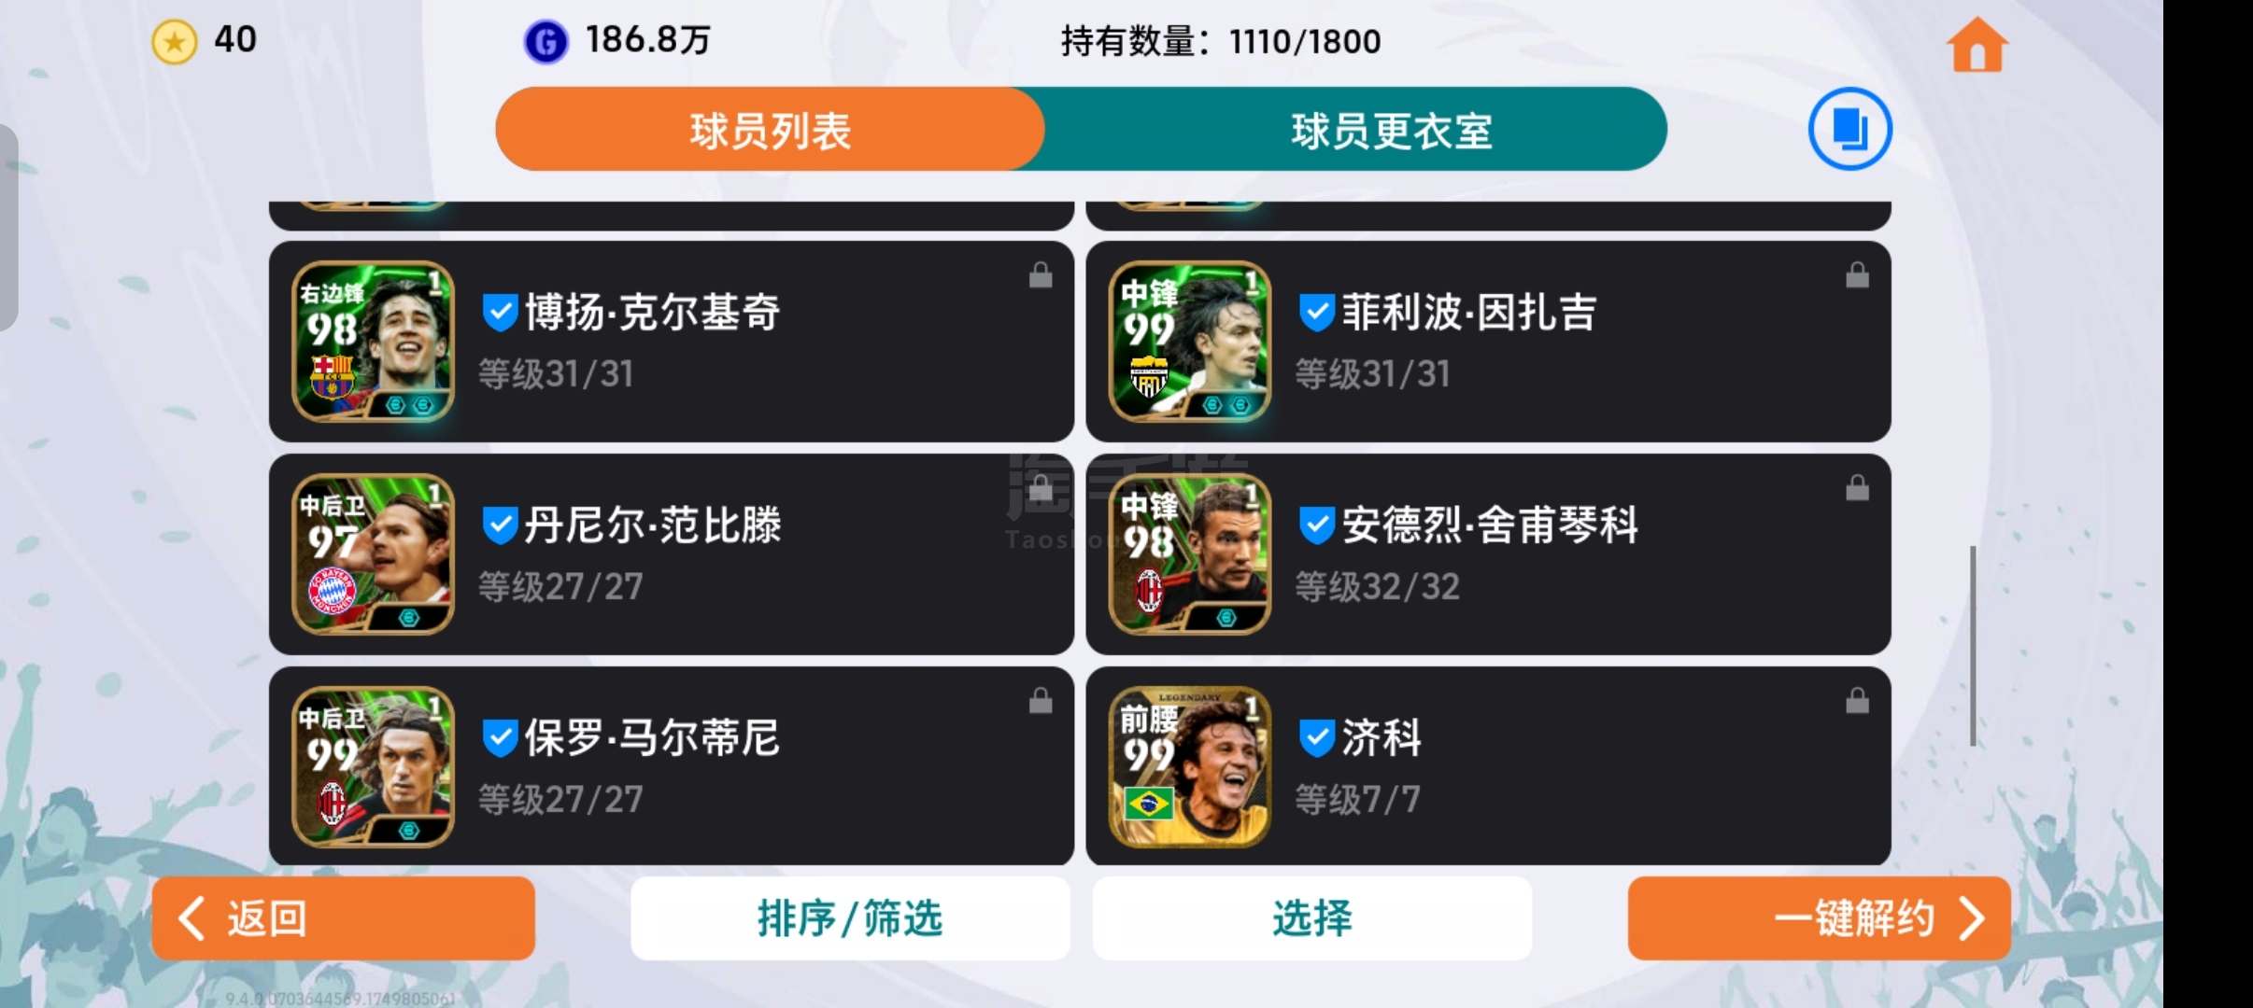Viewport: 2253px width, 1008px height.
Task: Toggle checkmark beside 安德烈·舍甫琴科
Action: (x=1316, y=525)
